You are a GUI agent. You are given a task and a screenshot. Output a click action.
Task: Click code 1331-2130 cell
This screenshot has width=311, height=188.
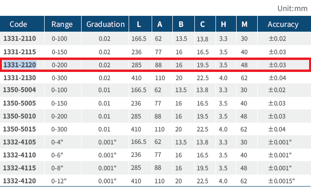(x=20, y=78)
